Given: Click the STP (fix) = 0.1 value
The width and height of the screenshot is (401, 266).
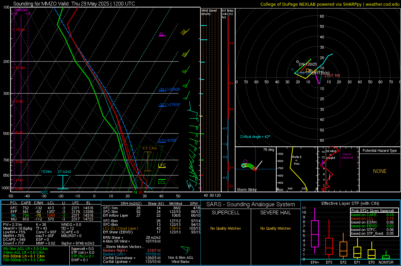Looking at the screenshot, I should pos(82,256).
